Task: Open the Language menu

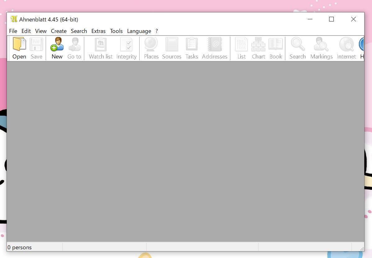Action: (x=139, y=31)
